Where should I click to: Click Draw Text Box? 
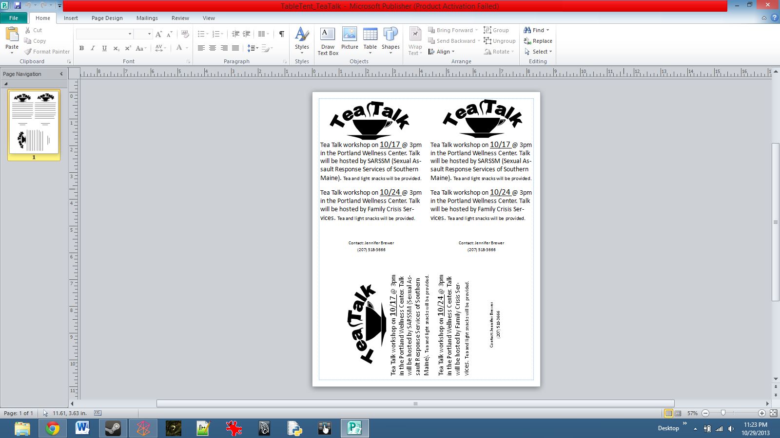click(x=328, y=41)
